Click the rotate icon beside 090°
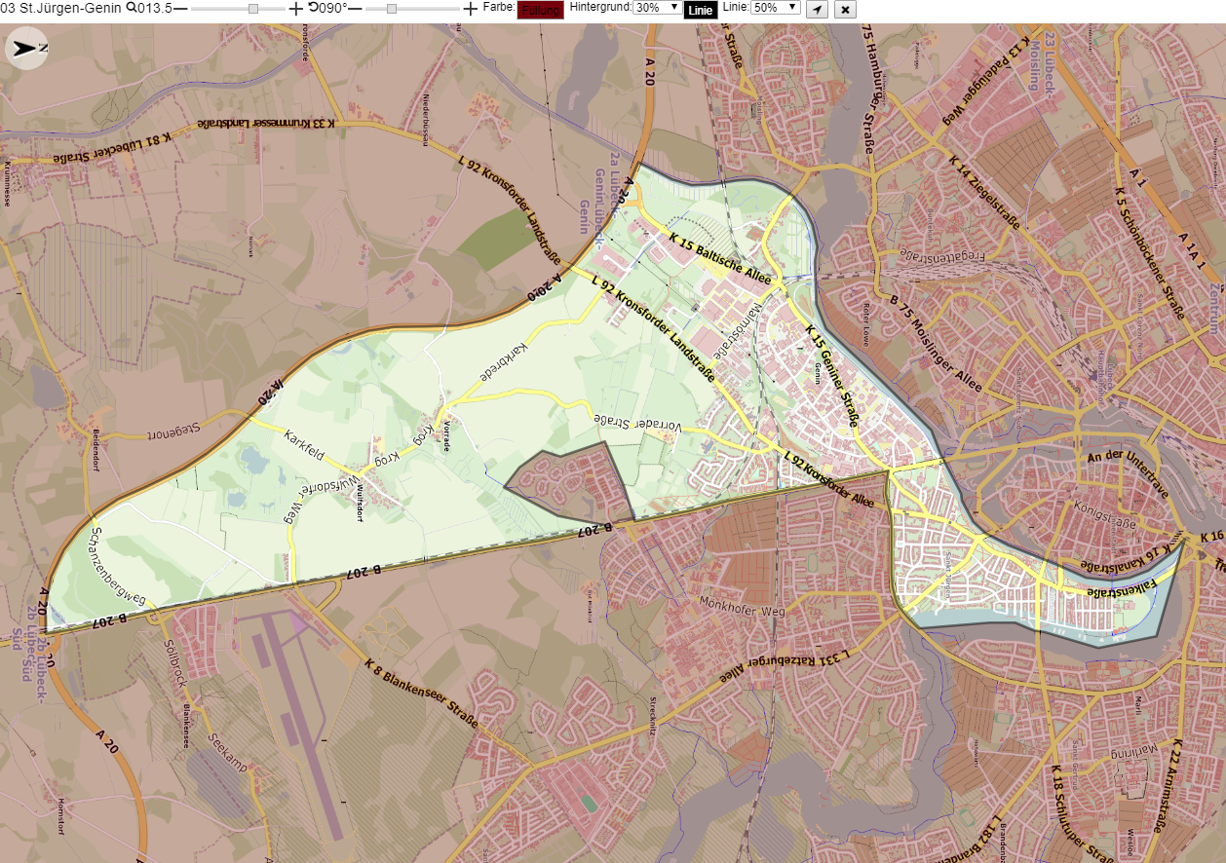The width and height of the screenshot is (1226, 863). click(313, 7)
